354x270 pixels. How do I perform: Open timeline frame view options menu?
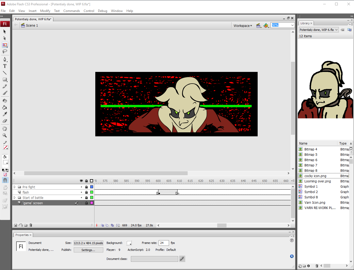coord(293,181)
